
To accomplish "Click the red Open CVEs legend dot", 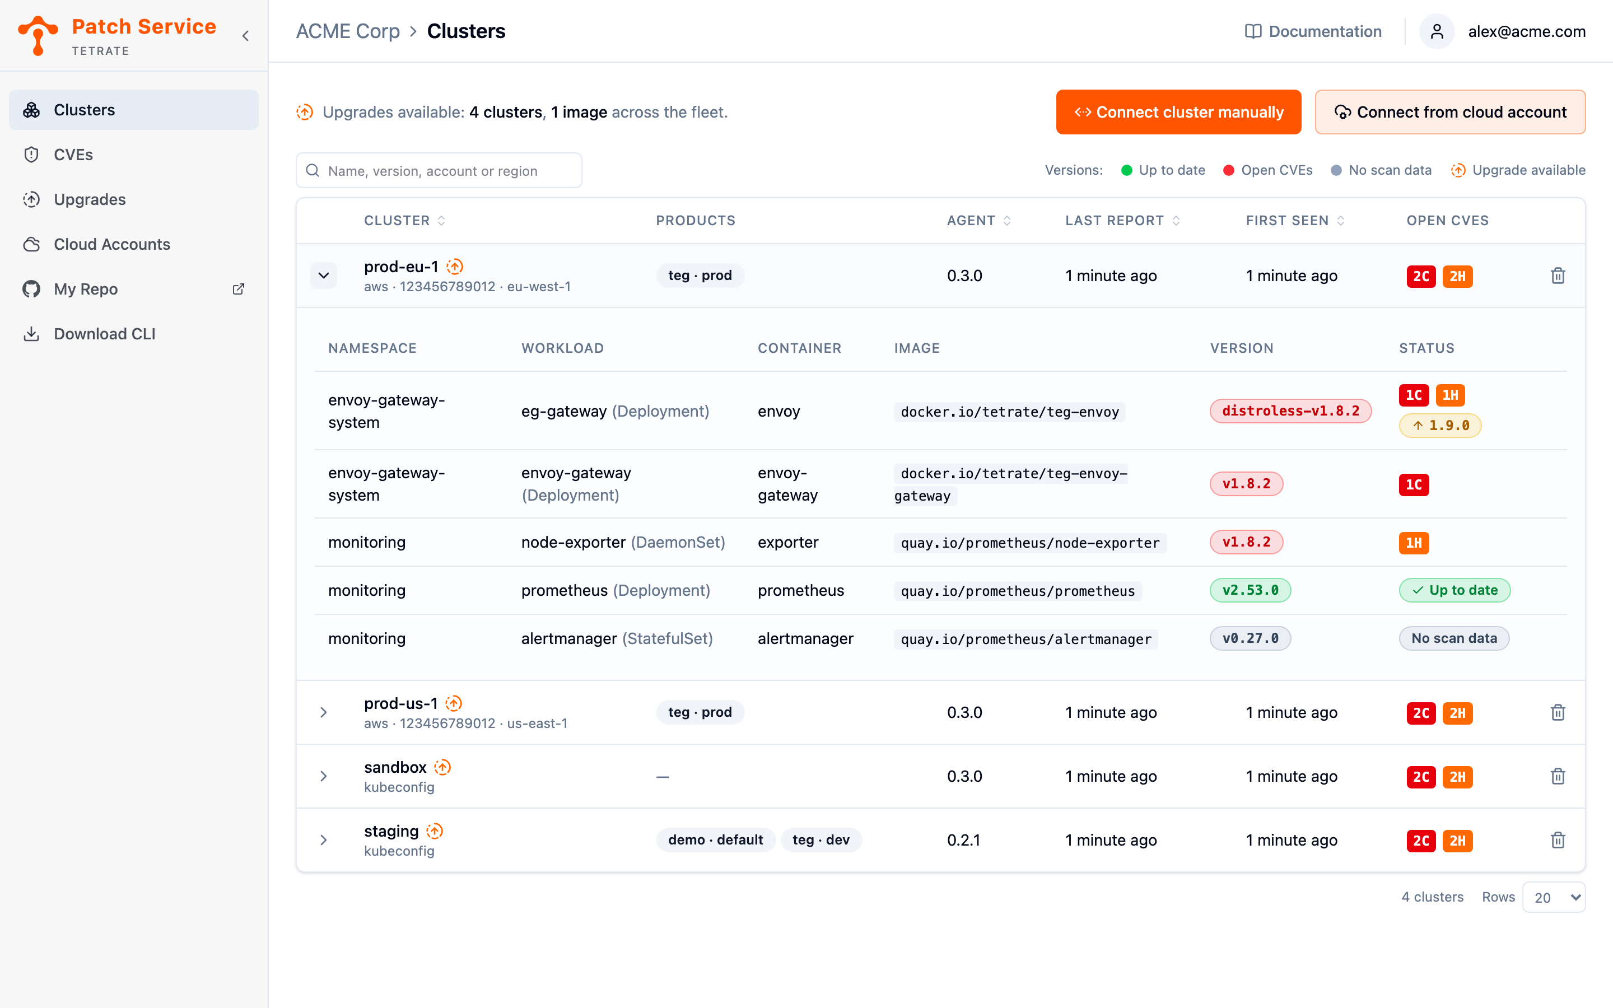I will click(1228, 170).
